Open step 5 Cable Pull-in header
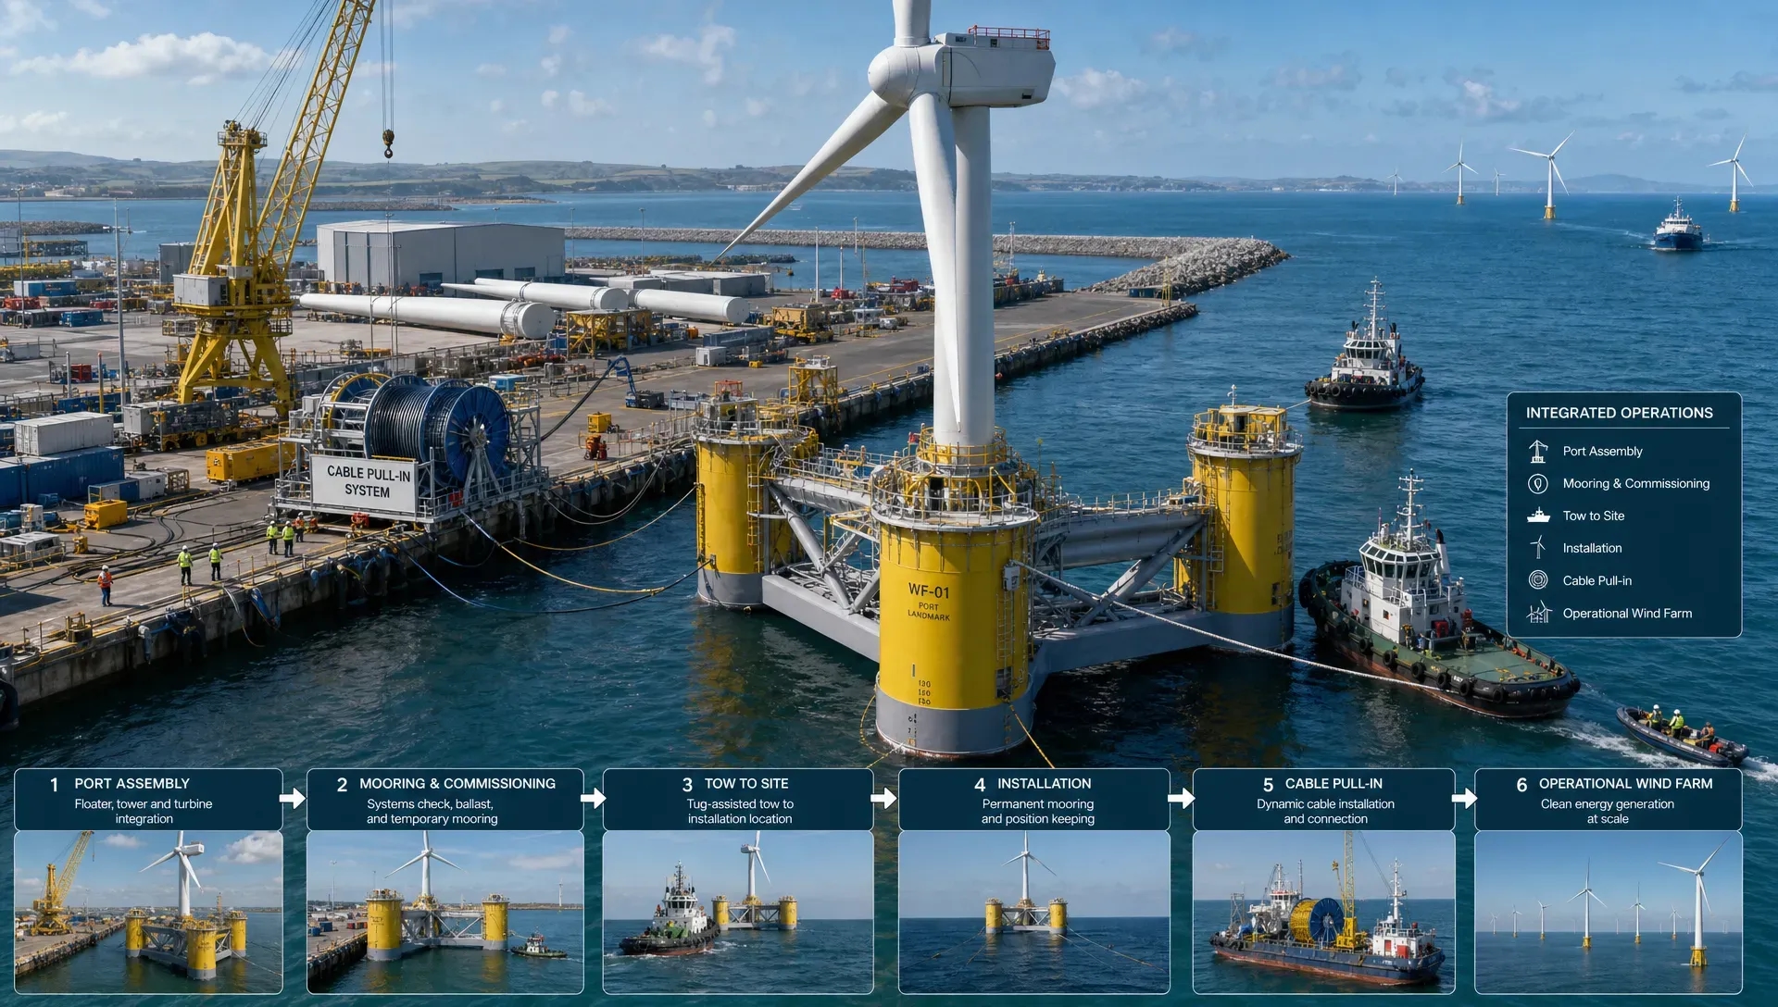The width and height of the screenshot is (1778, 1007). point(1324,800)
